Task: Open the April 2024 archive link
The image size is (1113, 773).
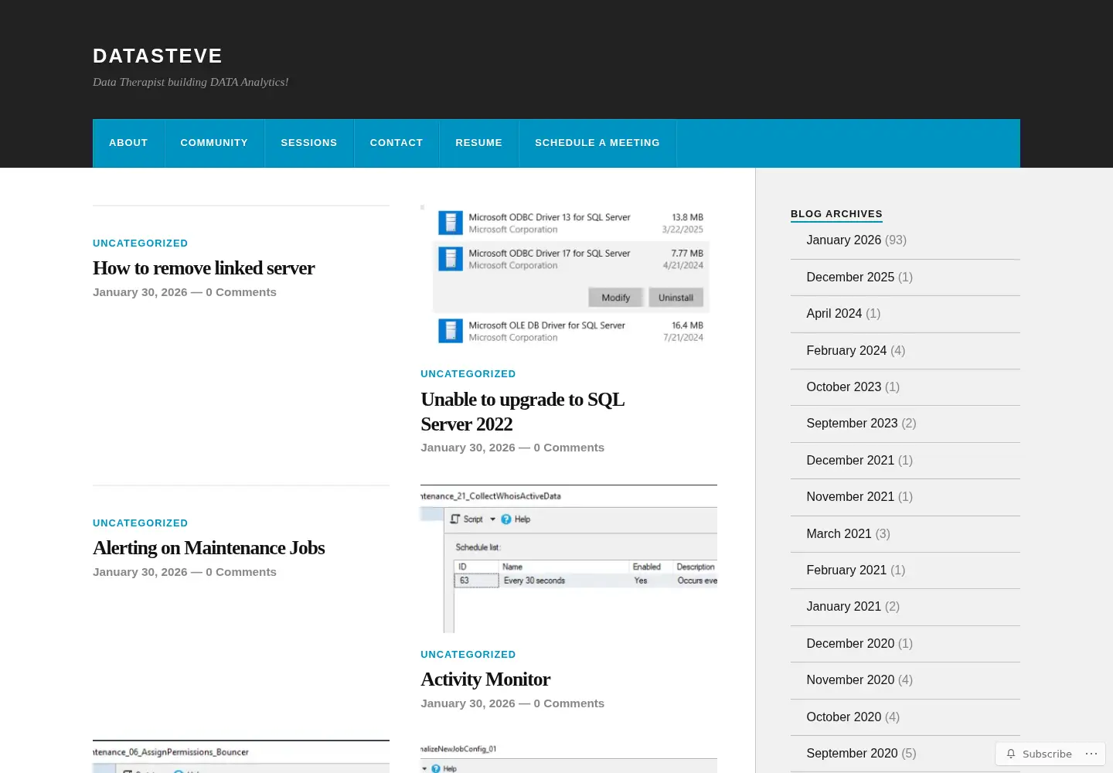Action: point(834,314)
